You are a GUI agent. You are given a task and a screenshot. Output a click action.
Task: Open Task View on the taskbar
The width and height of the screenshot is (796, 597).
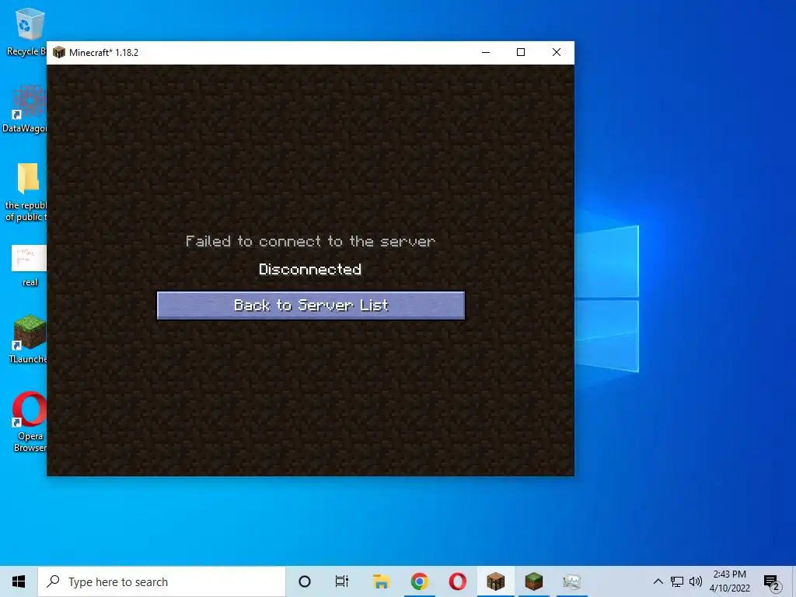point(342,581)
